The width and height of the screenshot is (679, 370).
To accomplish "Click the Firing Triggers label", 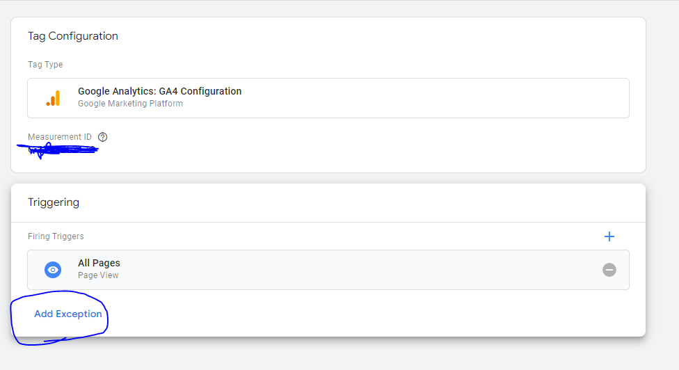I will point(56,236).
